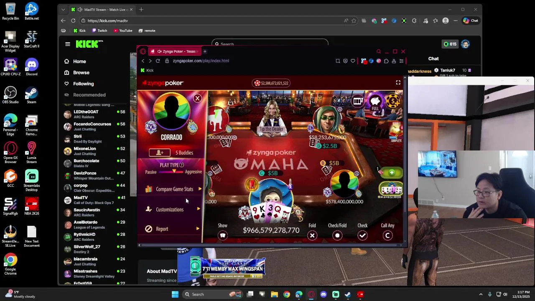
Task: Open the Twitch bookmark
Action: (99, 31)
